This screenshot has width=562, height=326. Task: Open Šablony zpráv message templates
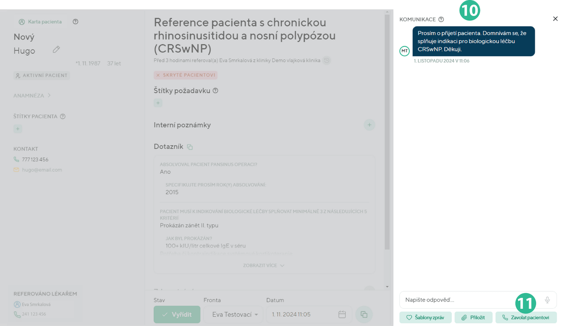coord(425,318)
